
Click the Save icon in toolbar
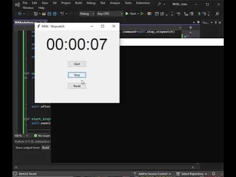pyautogui.click(x=49, y=14)
